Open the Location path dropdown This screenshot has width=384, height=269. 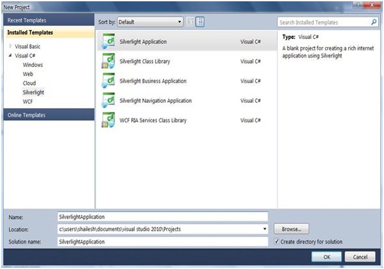[264, 229]
